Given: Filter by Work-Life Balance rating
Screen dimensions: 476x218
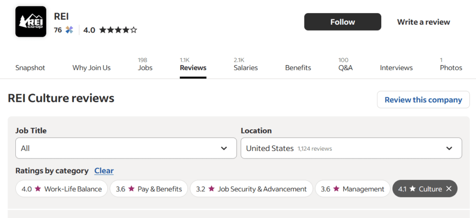Looking at the screenshot, I should pyautogui.click(x=62, y=189).
